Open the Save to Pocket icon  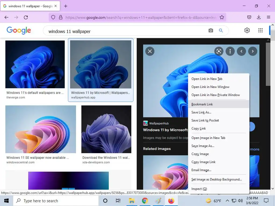coord(249,17)
